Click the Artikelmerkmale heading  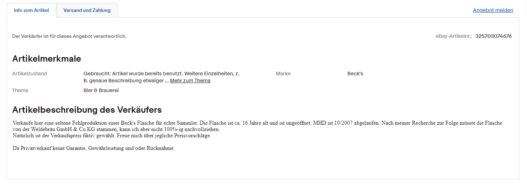point(47,58)
